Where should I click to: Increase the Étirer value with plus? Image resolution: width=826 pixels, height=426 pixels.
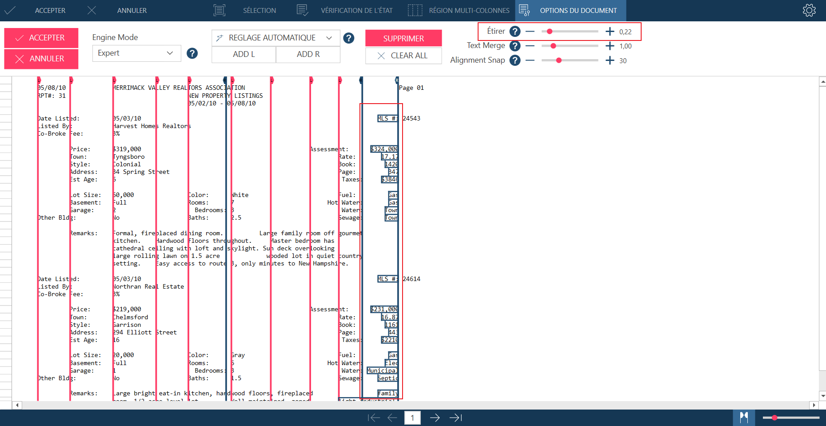[610, 32]
